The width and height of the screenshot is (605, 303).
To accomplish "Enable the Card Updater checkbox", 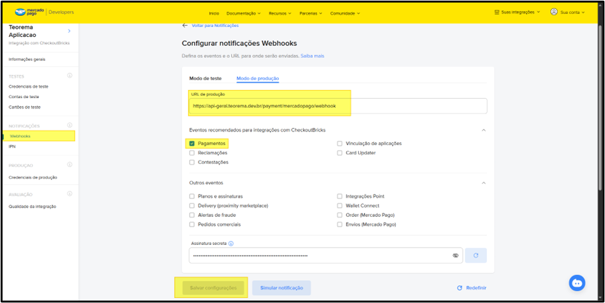I will click(340, 152).
